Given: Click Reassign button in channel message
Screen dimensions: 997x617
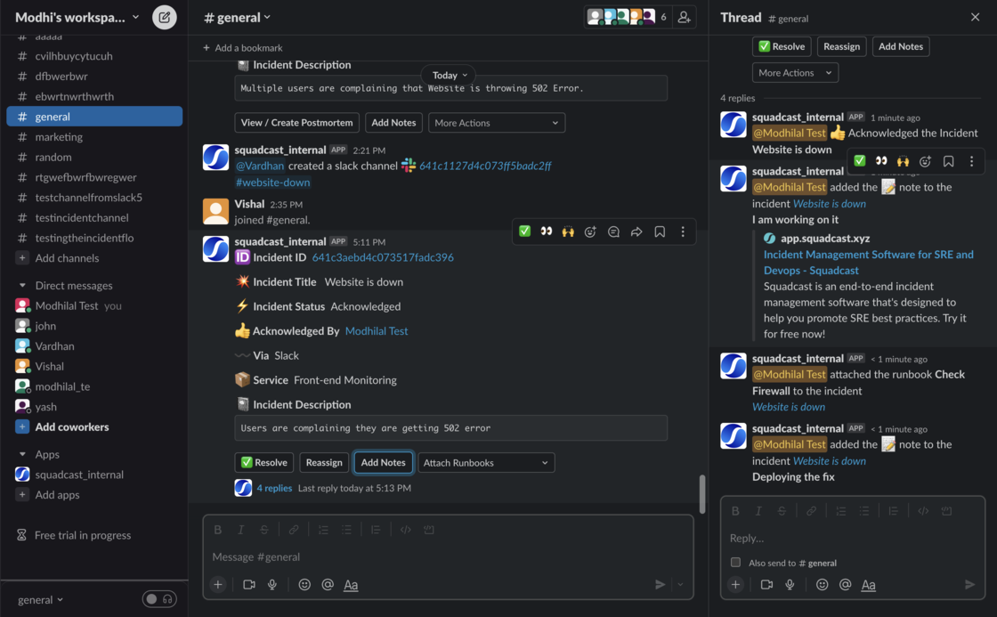Looking at the screenshot, I should (x=324, y=462).
